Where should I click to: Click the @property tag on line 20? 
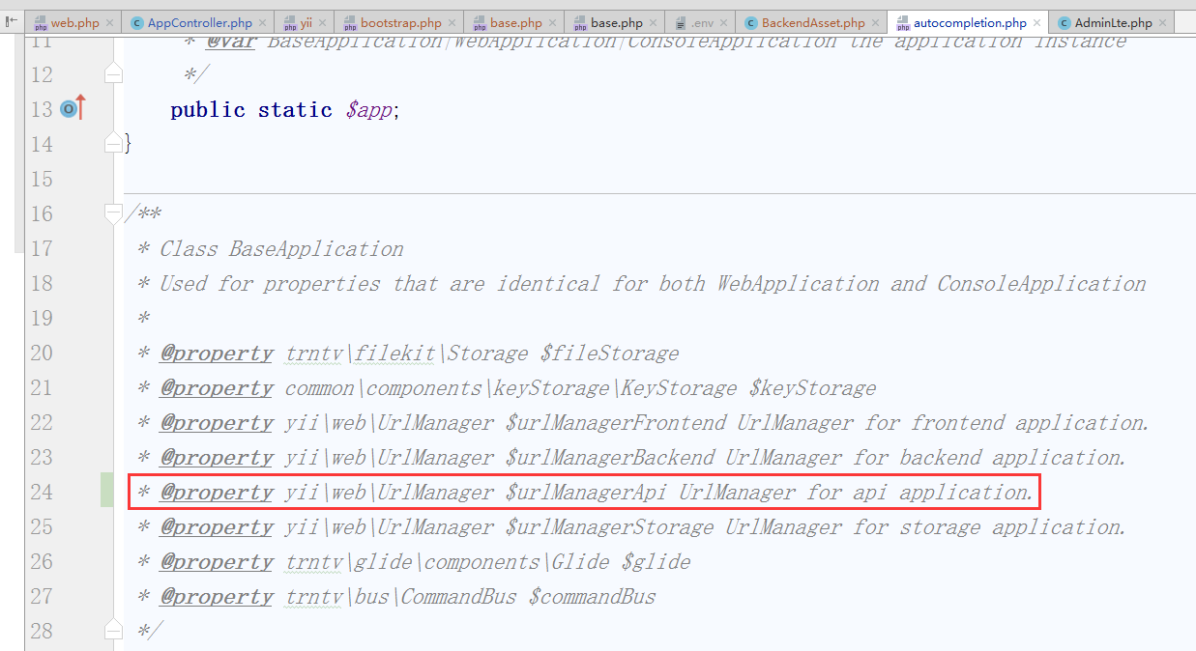[217, 353]
